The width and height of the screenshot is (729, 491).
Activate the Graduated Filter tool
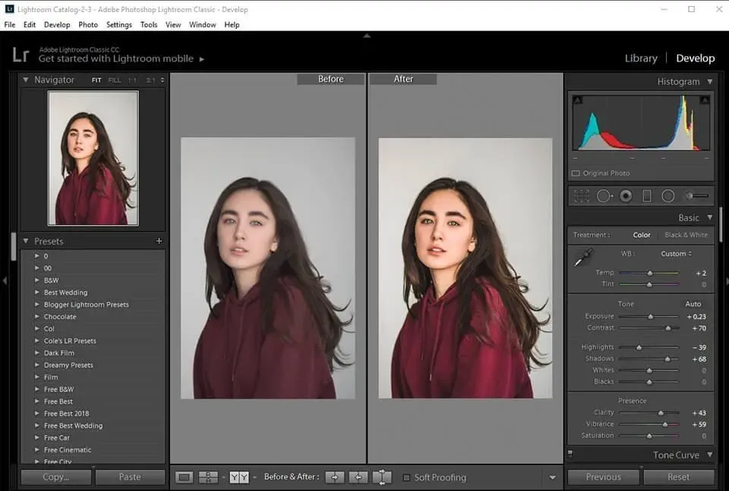click(645, 196)
